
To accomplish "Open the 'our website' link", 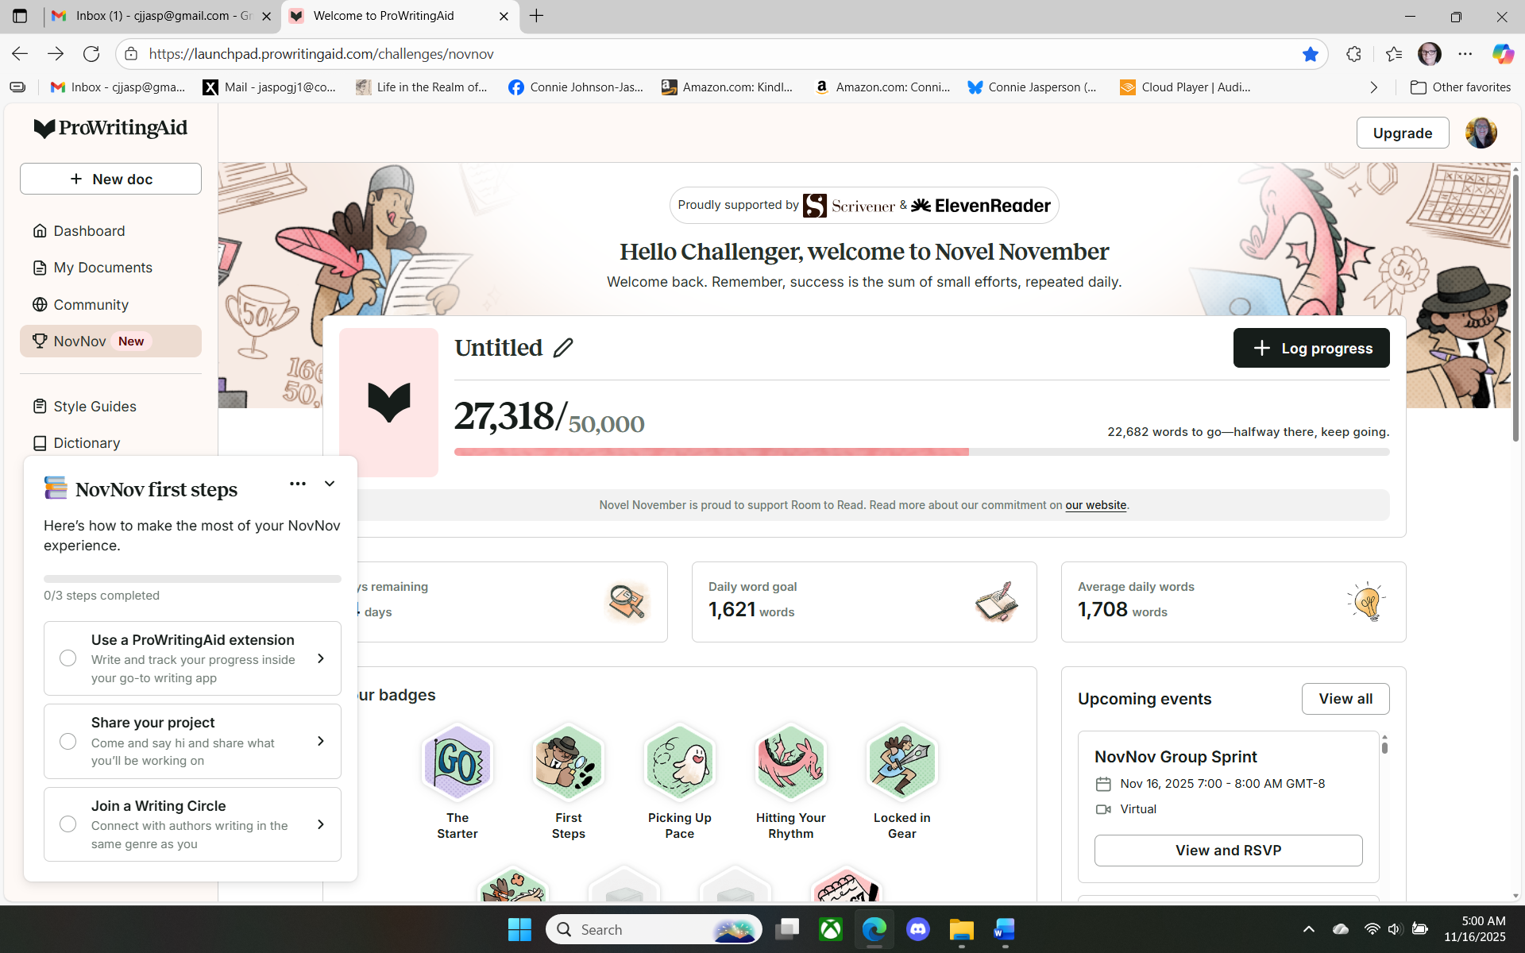I will point(1095,505).
